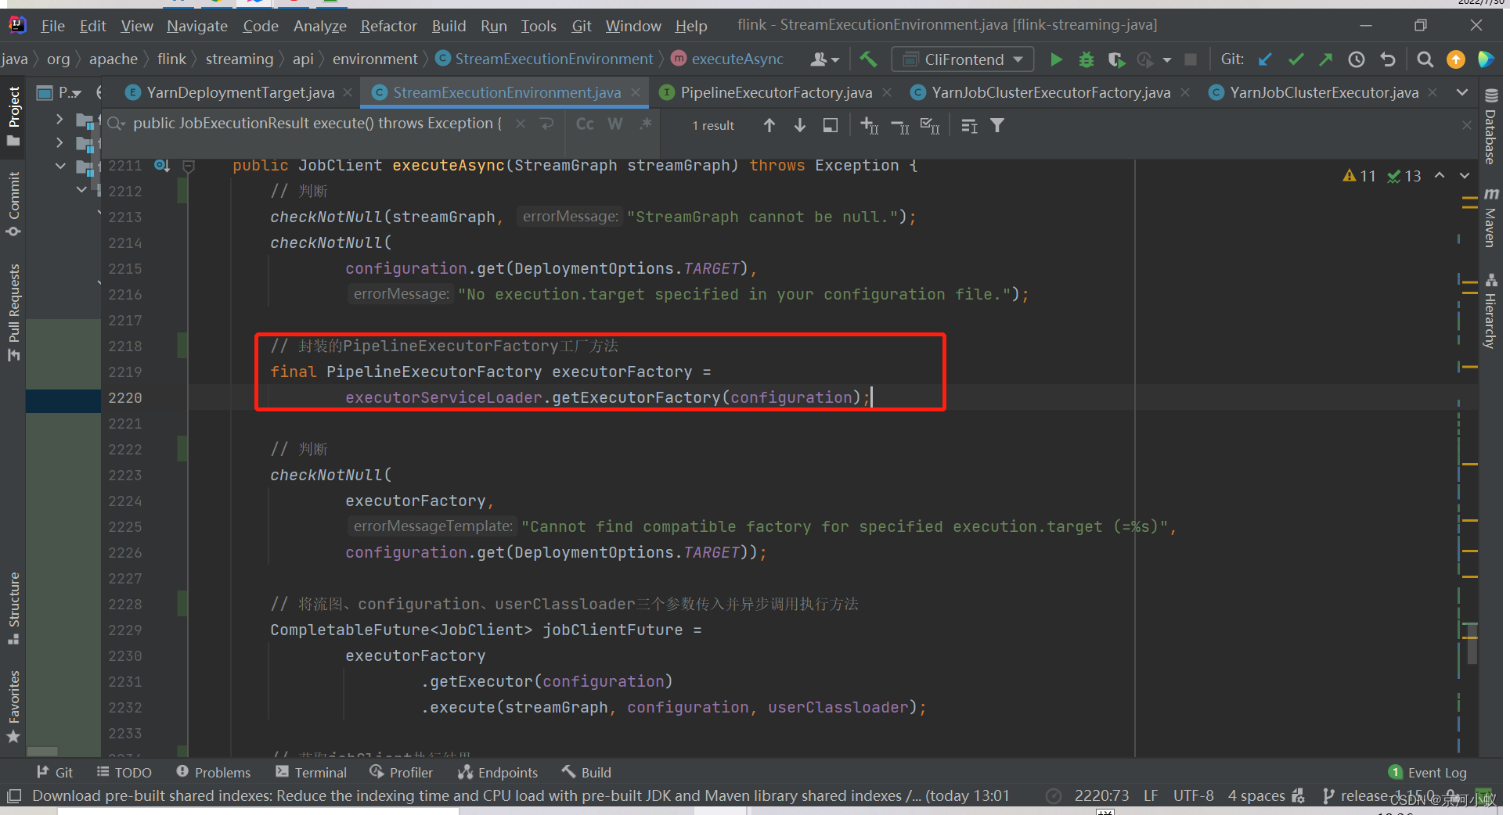The image size is (1510, 815).
Task: Open the Event Log
Action: pyautogui.click(x=1428, y=772)
